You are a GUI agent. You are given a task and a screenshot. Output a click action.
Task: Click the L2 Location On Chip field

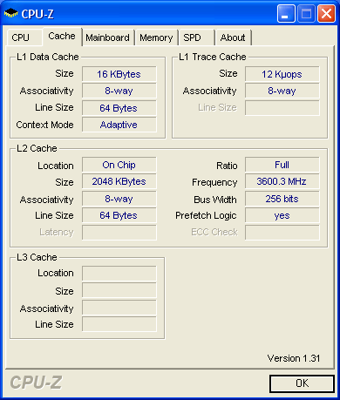tap(119, 165)
